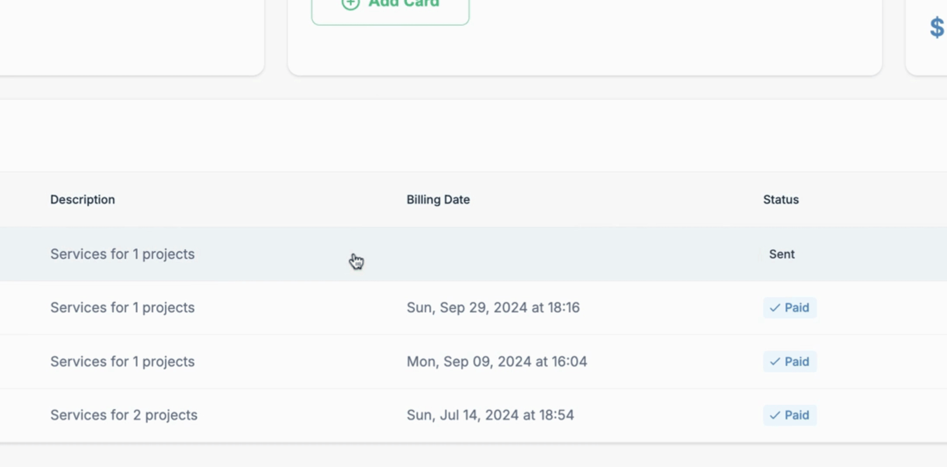
Task: Open the Sep 09, 2024 invoice row
Action: pyautogui.click(x=473, y=361)
